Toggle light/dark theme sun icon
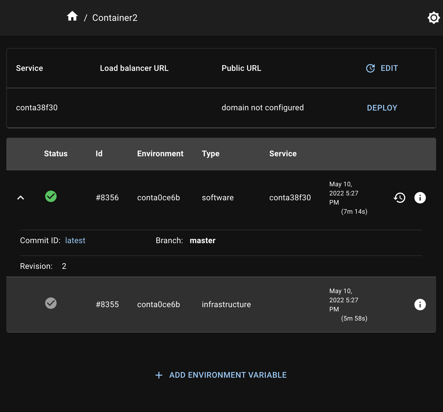Screen dimensions: 443x412 [x=434, y=18]
